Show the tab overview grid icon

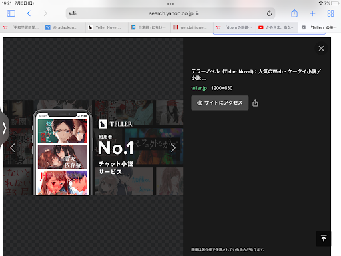[330, 13]
